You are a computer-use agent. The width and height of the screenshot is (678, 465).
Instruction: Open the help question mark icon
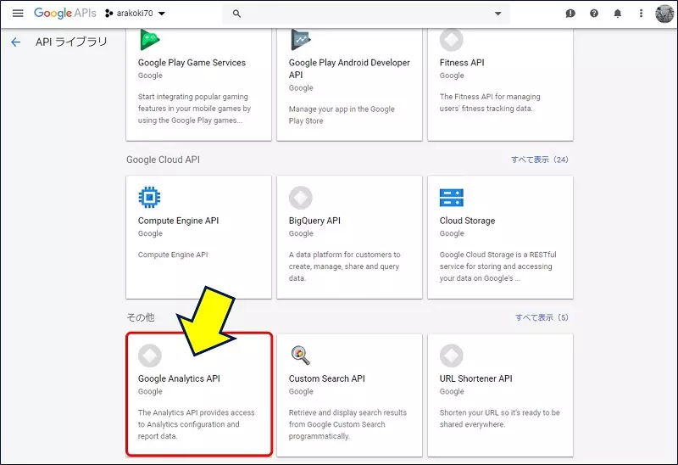594,14
